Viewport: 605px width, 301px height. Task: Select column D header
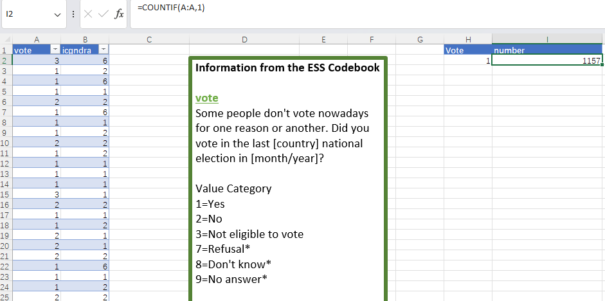(x=244, y=39)
